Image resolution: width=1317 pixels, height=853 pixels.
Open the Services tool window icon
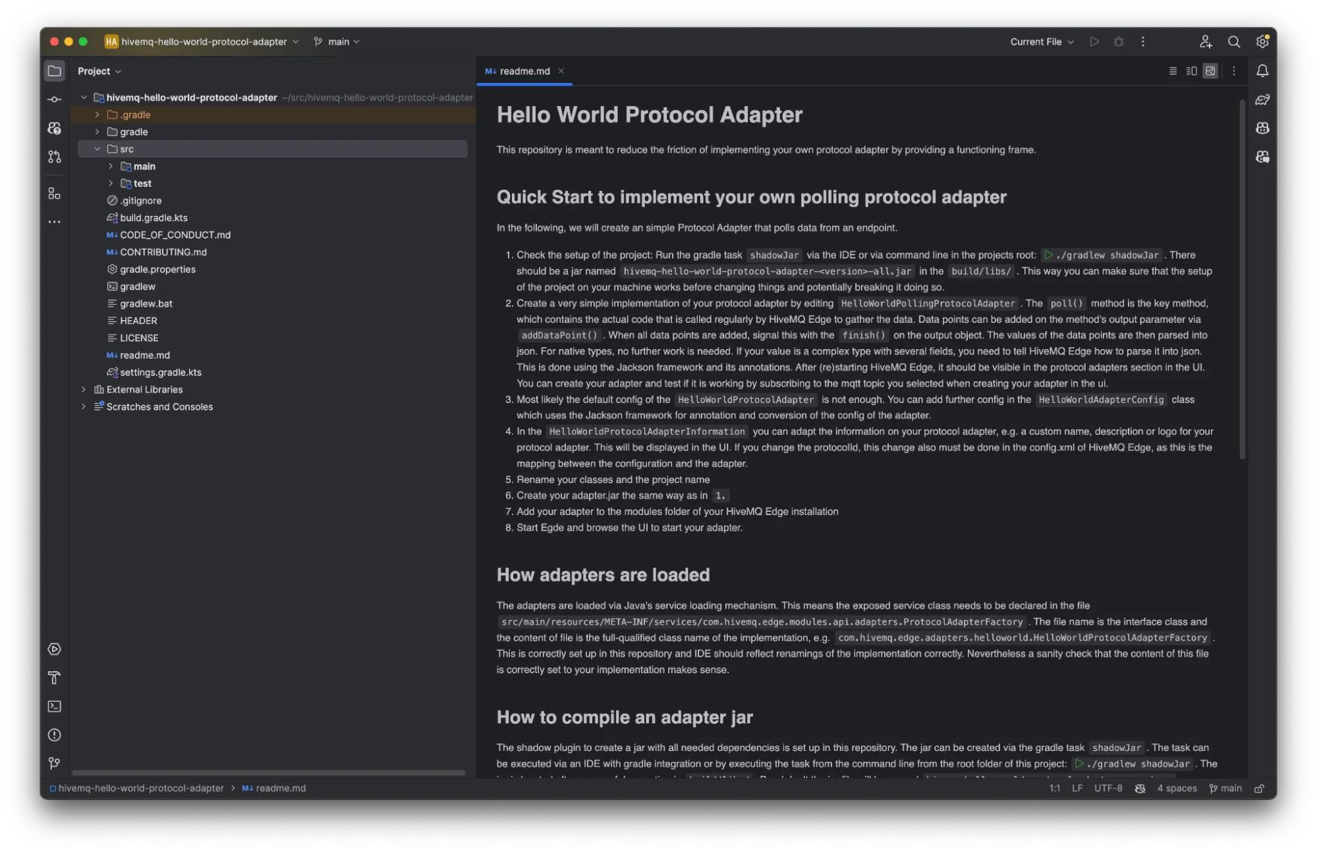tap(55, 649)
